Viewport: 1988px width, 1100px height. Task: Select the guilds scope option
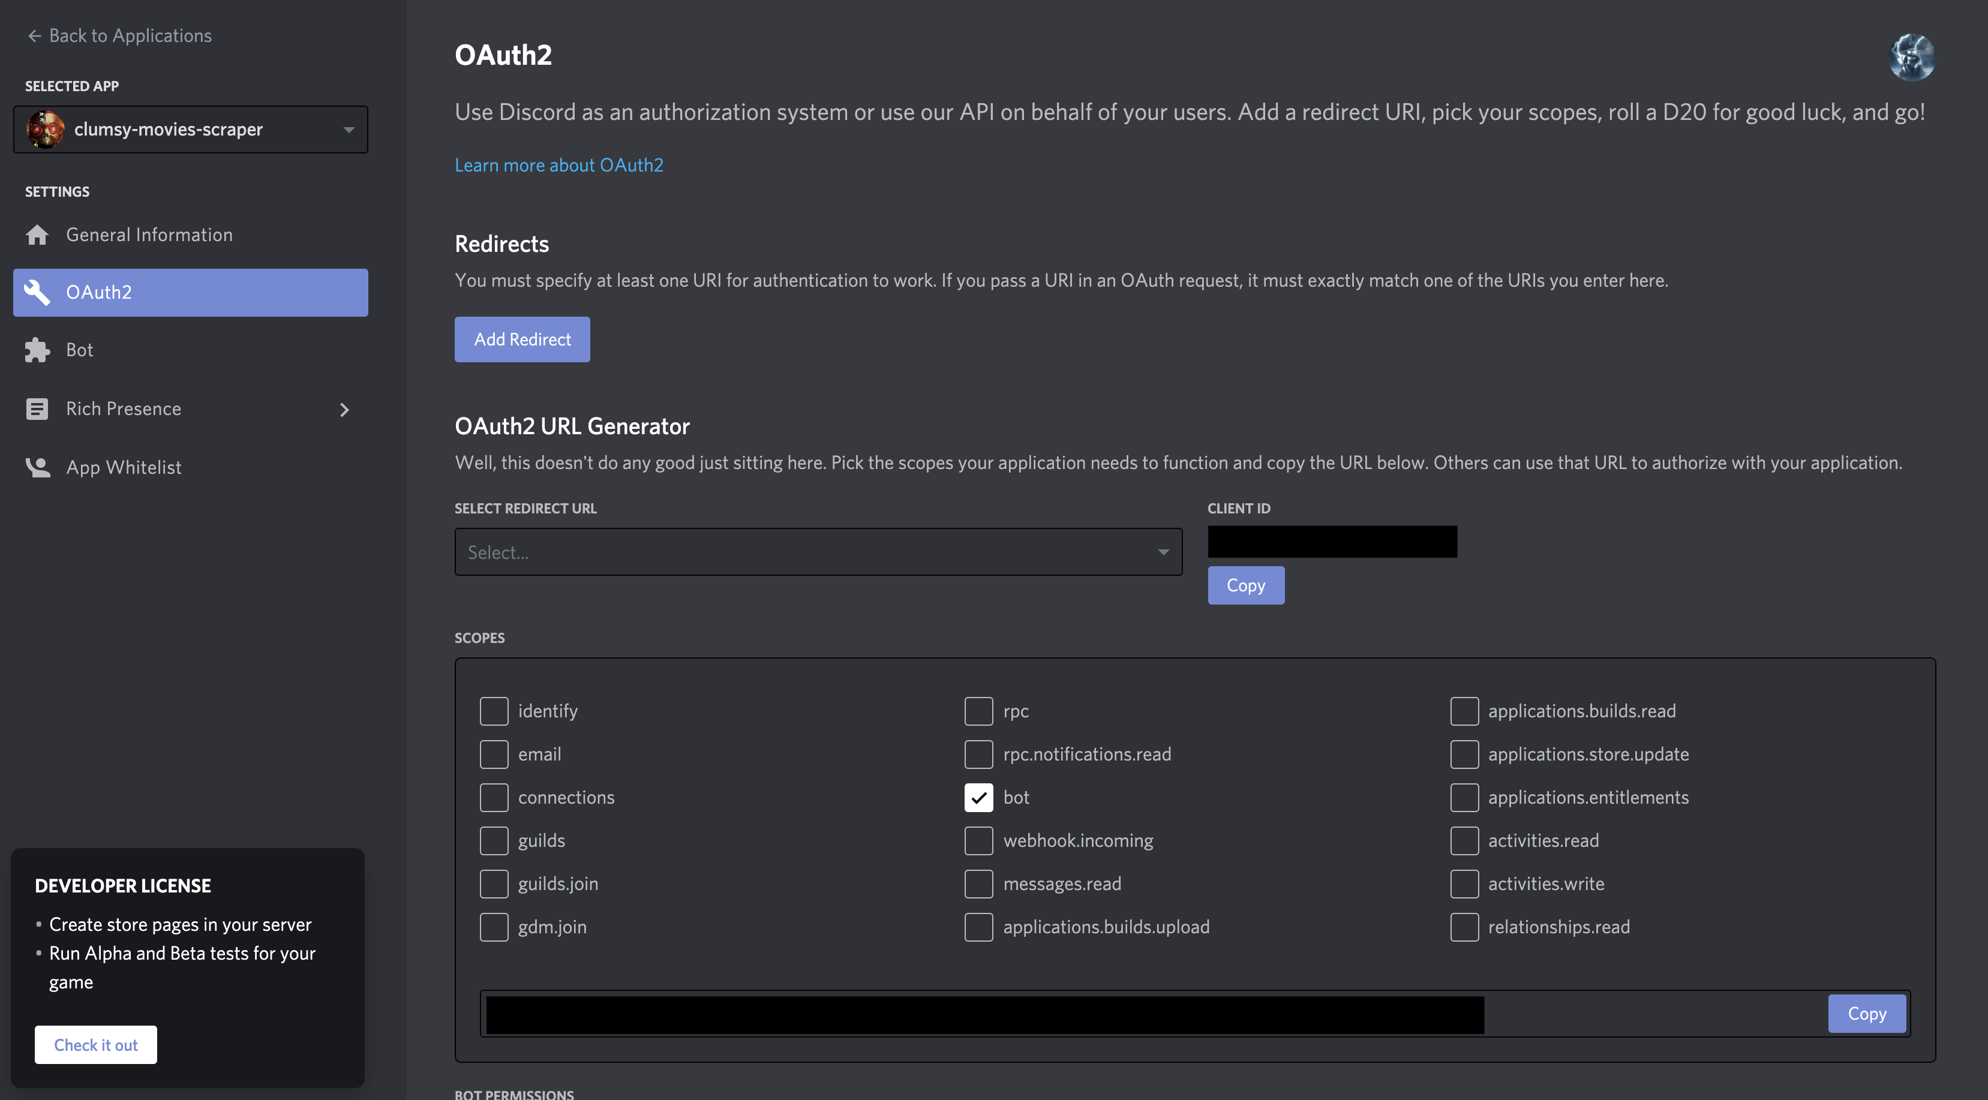493,840
